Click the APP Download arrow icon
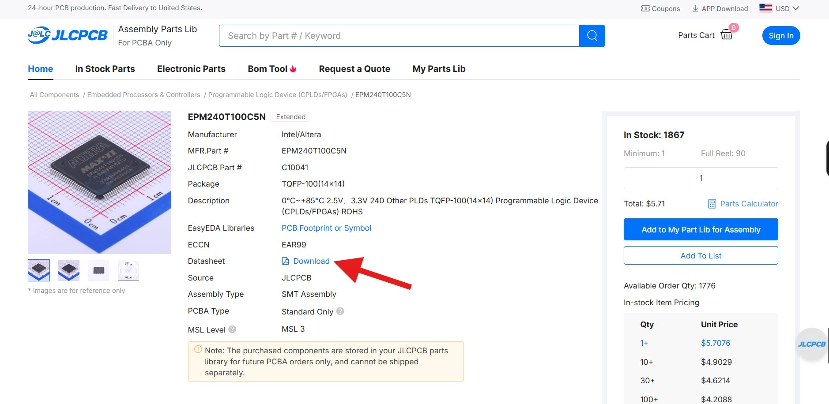Image resolution: width=829 pixels, height=404 pixels. (696, 8)
